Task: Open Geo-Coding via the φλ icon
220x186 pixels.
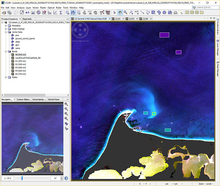Action: coord(27,13)
